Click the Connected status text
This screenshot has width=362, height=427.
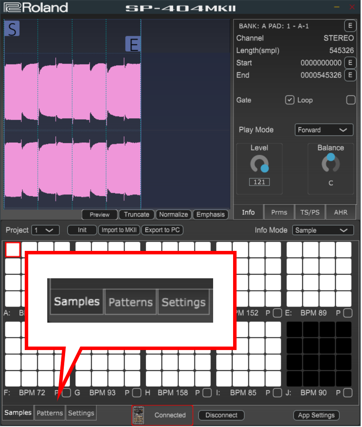pyautogui.click(x=171, y=416)
